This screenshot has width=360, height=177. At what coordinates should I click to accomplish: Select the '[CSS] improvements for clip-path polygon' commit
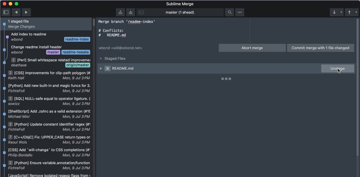tap(46, 75)
